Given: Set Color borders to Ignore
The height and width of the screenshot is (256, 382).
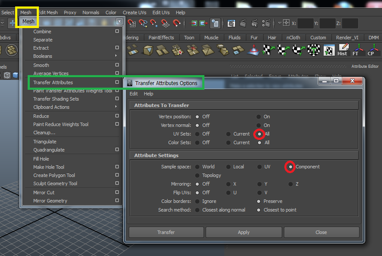Looking at the screenshot, I should click(x=197, y=201).
